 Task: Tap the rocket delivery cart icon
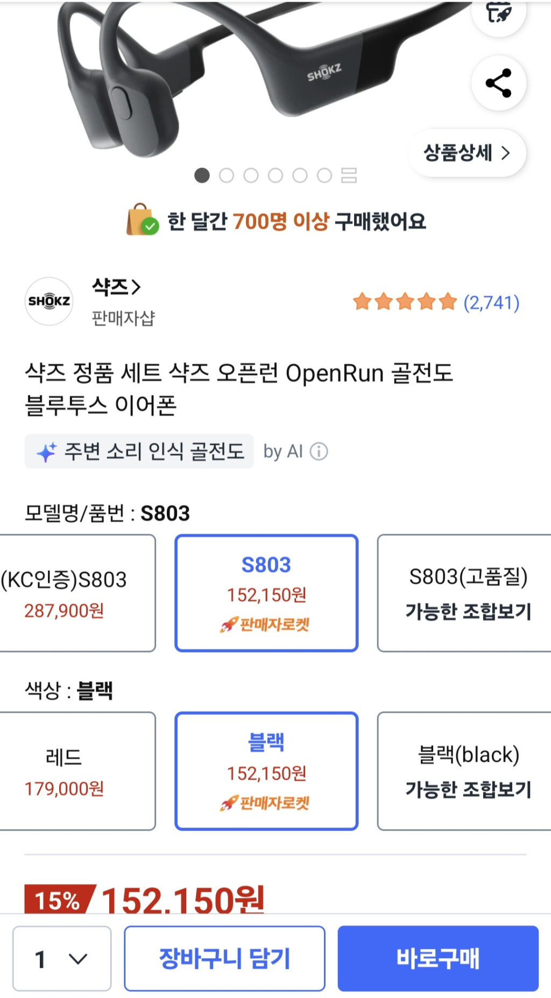pyautogui.click(x=498, y=13)
